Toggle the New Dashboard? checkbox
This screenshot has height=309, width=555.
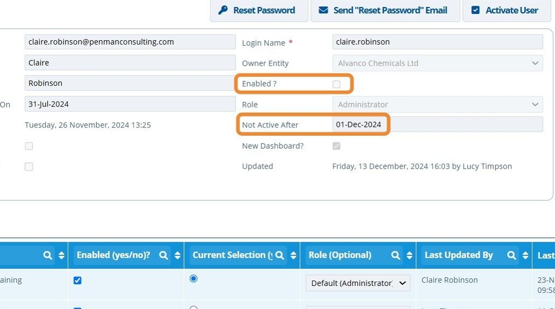(x=337, y=146)
